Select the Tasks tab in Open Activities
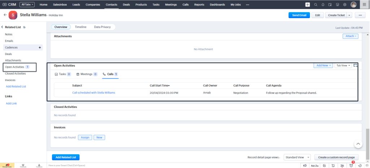This screenshot has width=370, height=168. tap(62, 74)
